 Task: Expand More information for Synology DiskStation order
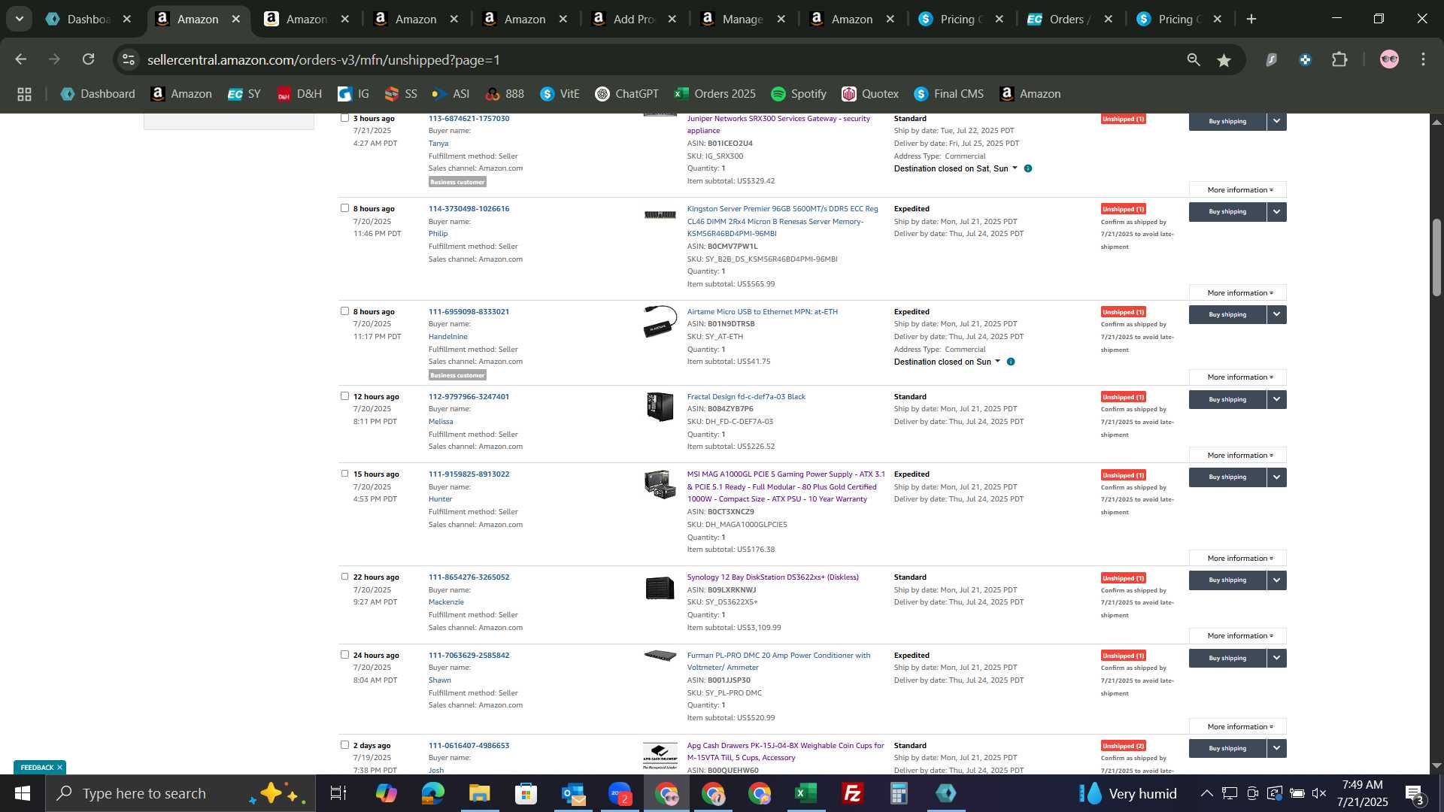click(1237, 636)
